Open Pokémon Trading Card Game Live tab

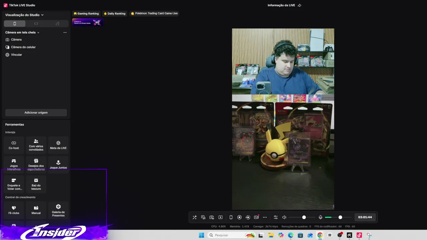tap(154, 14)
